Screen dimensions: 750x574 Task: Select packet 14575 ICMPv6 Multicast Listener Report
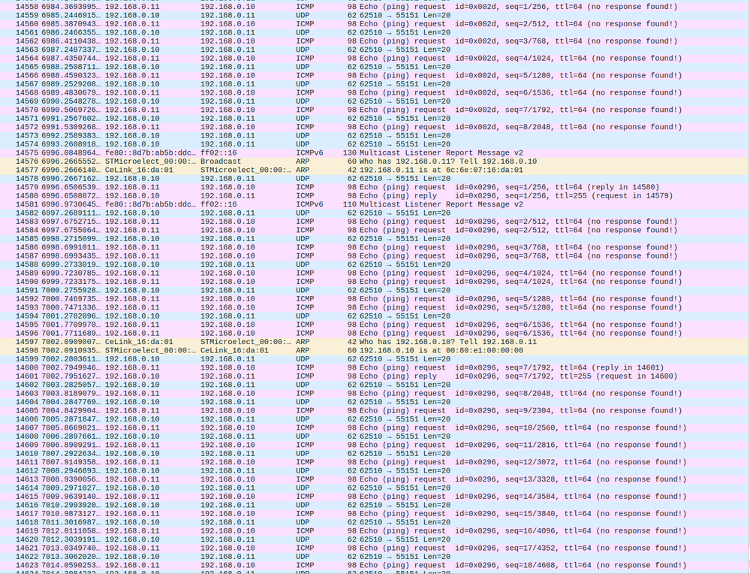pyautogui.click(x=375, y=153)
